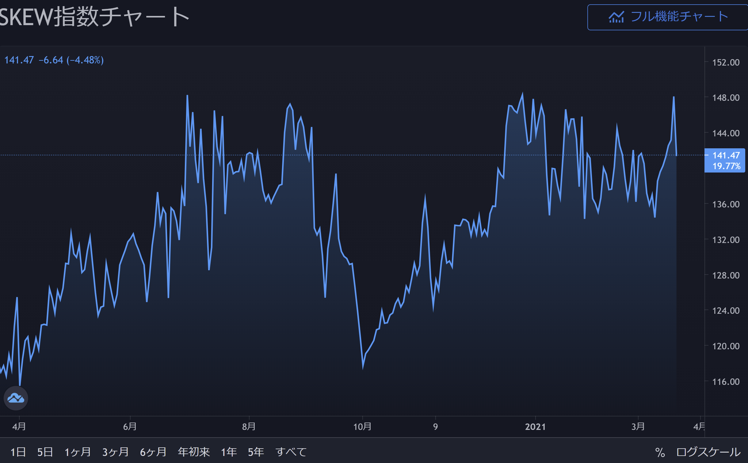Select 年初来 year-to-date range
The height and width of the screenshot is (463, 748).
tap(194, 452)
